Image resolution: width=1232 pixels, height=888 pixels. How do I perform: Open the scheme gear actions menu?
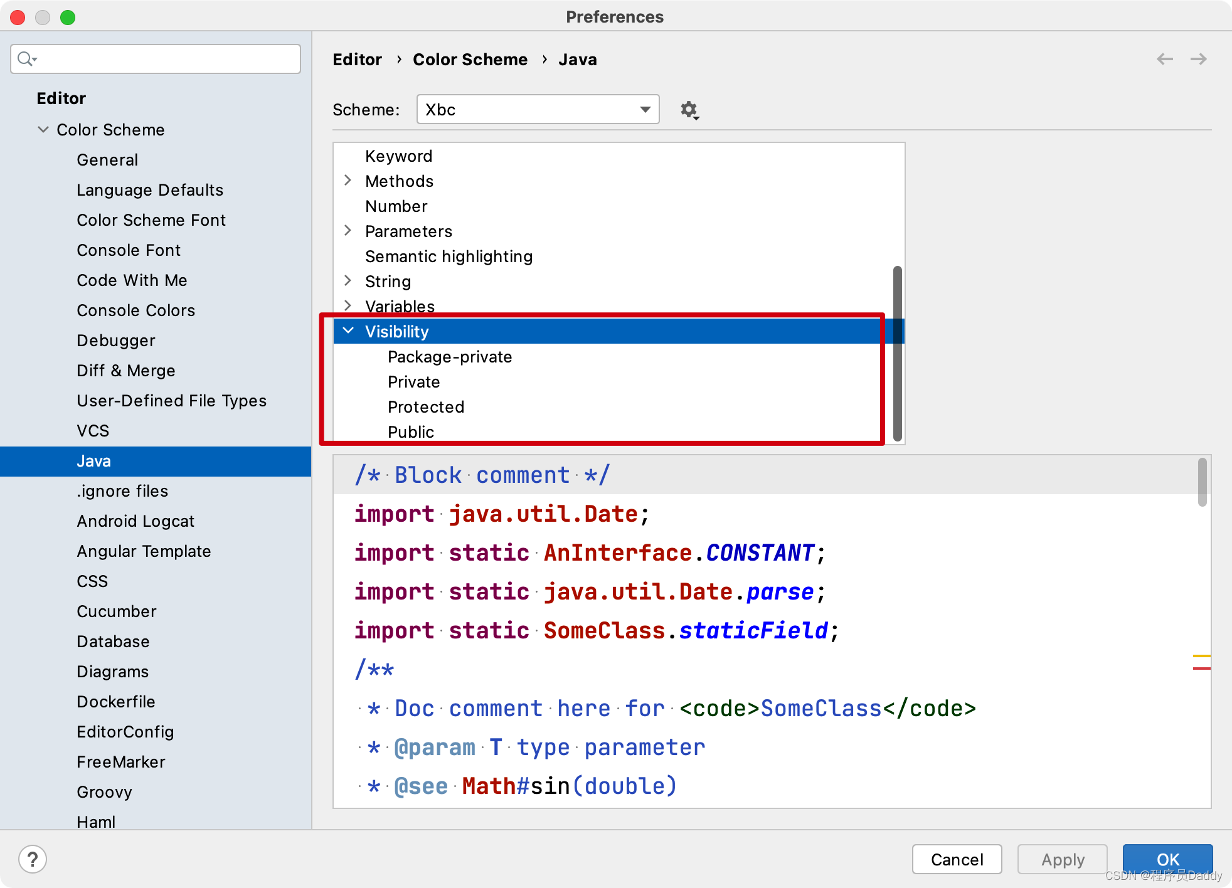click(689, 110)
